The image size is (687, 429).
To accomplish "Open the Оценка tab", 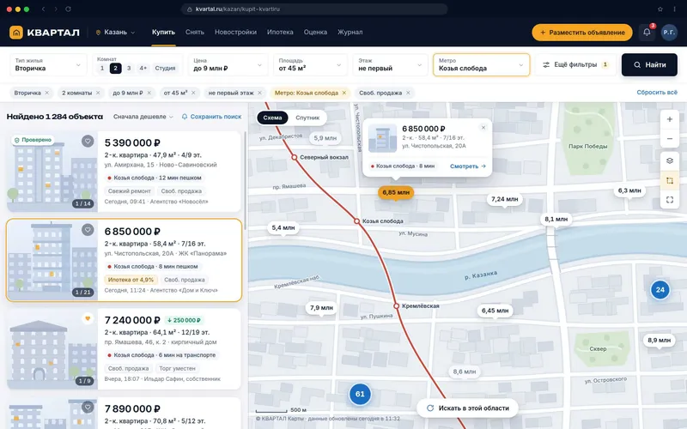I will (x=315, y=32).
